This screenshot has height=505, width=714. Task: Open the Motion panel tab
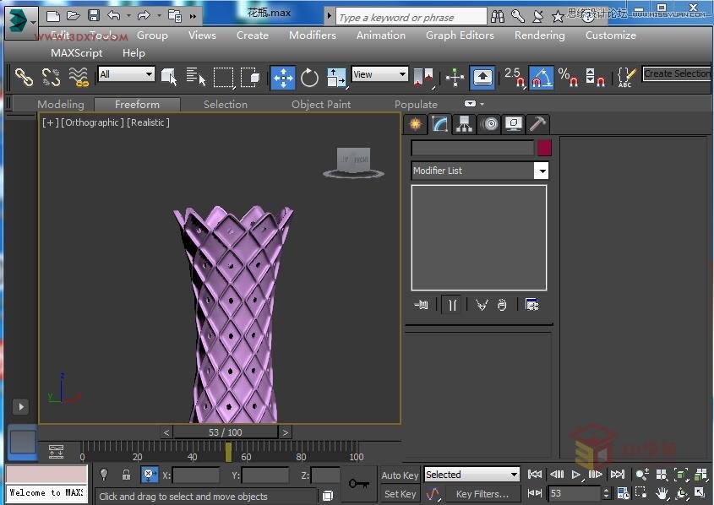coord(489,125)
